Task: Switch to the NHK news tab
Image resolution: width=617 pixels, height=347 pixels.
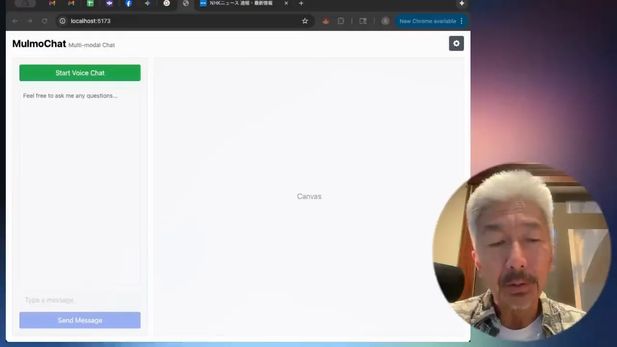Action: (x=241, y=3)
